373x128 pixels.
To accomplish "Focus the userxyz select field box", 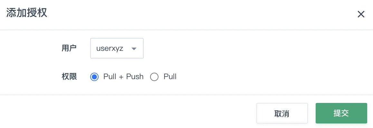I will pos(117,48).
